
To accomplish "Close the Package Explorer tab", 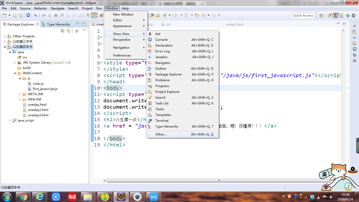I will pyautogui.click(x=37, y=24).
